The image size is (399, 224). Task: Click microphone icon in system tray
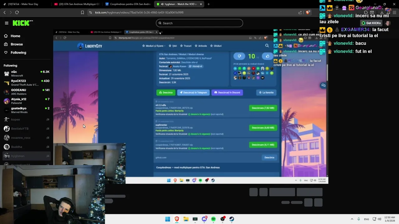(359, 219)
